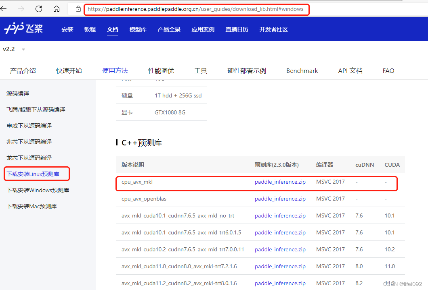Download paddle_inference.zip for cpu_avx_mkl
The height and width of the screenshot is (290, 428).
pyautogui.click(x=280, y=182)
